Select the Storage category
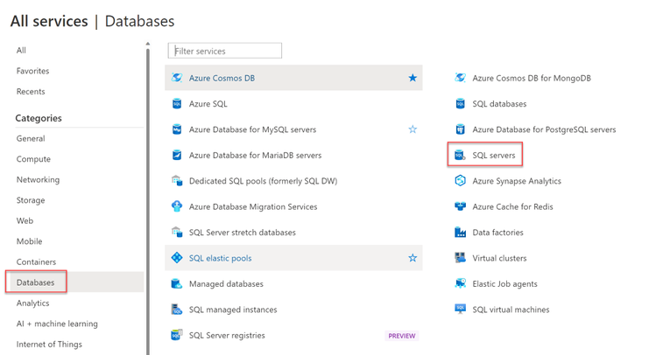Screen dimensions: 649x355 (x=31, y=200)
